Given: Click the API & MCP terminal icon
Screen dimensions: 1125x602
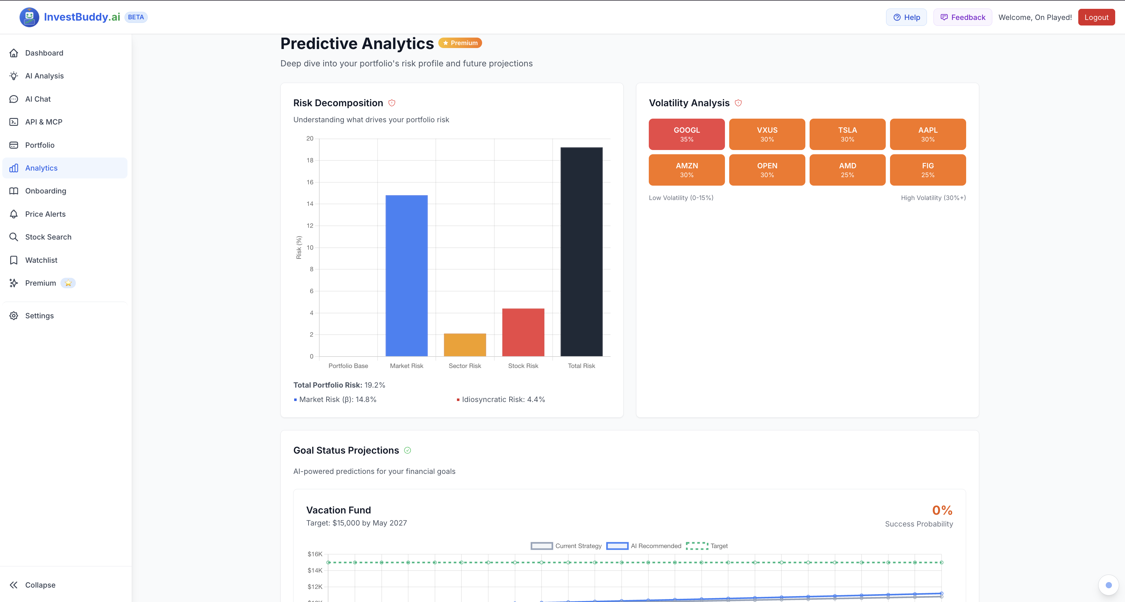Looking at the screenshot, I should (x=14, y=122).
